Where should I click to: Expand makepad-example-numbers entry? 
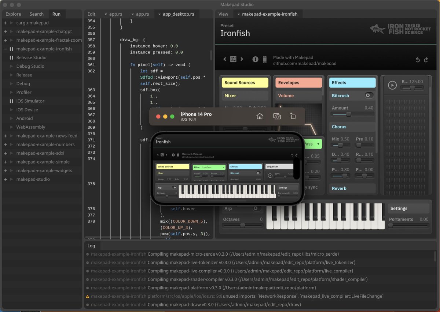5,144
